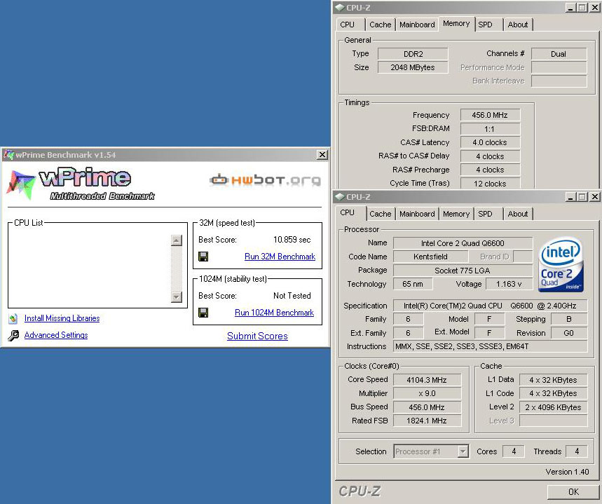The image size is (602, 504).
Task: Click the 32M Best Score 10.859 sec
Action: [x=292, y=239]
